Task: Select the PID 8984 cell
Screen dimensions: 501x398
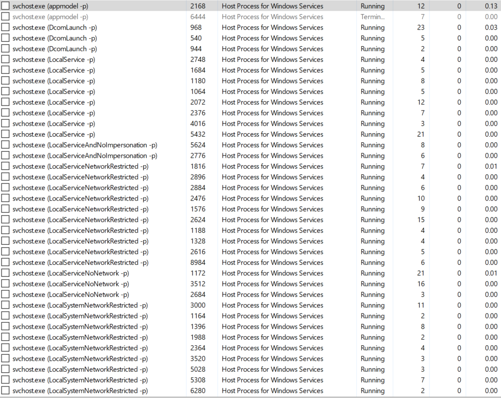Action: pyautogui.click(x=198, y=262)
